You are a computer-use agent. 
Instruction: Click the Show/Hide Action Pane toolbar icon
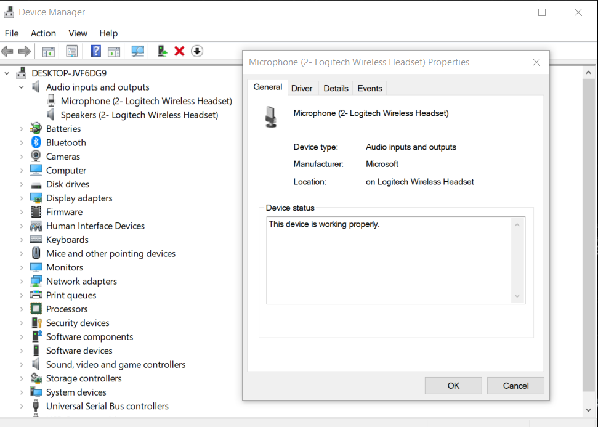(114, 52)
